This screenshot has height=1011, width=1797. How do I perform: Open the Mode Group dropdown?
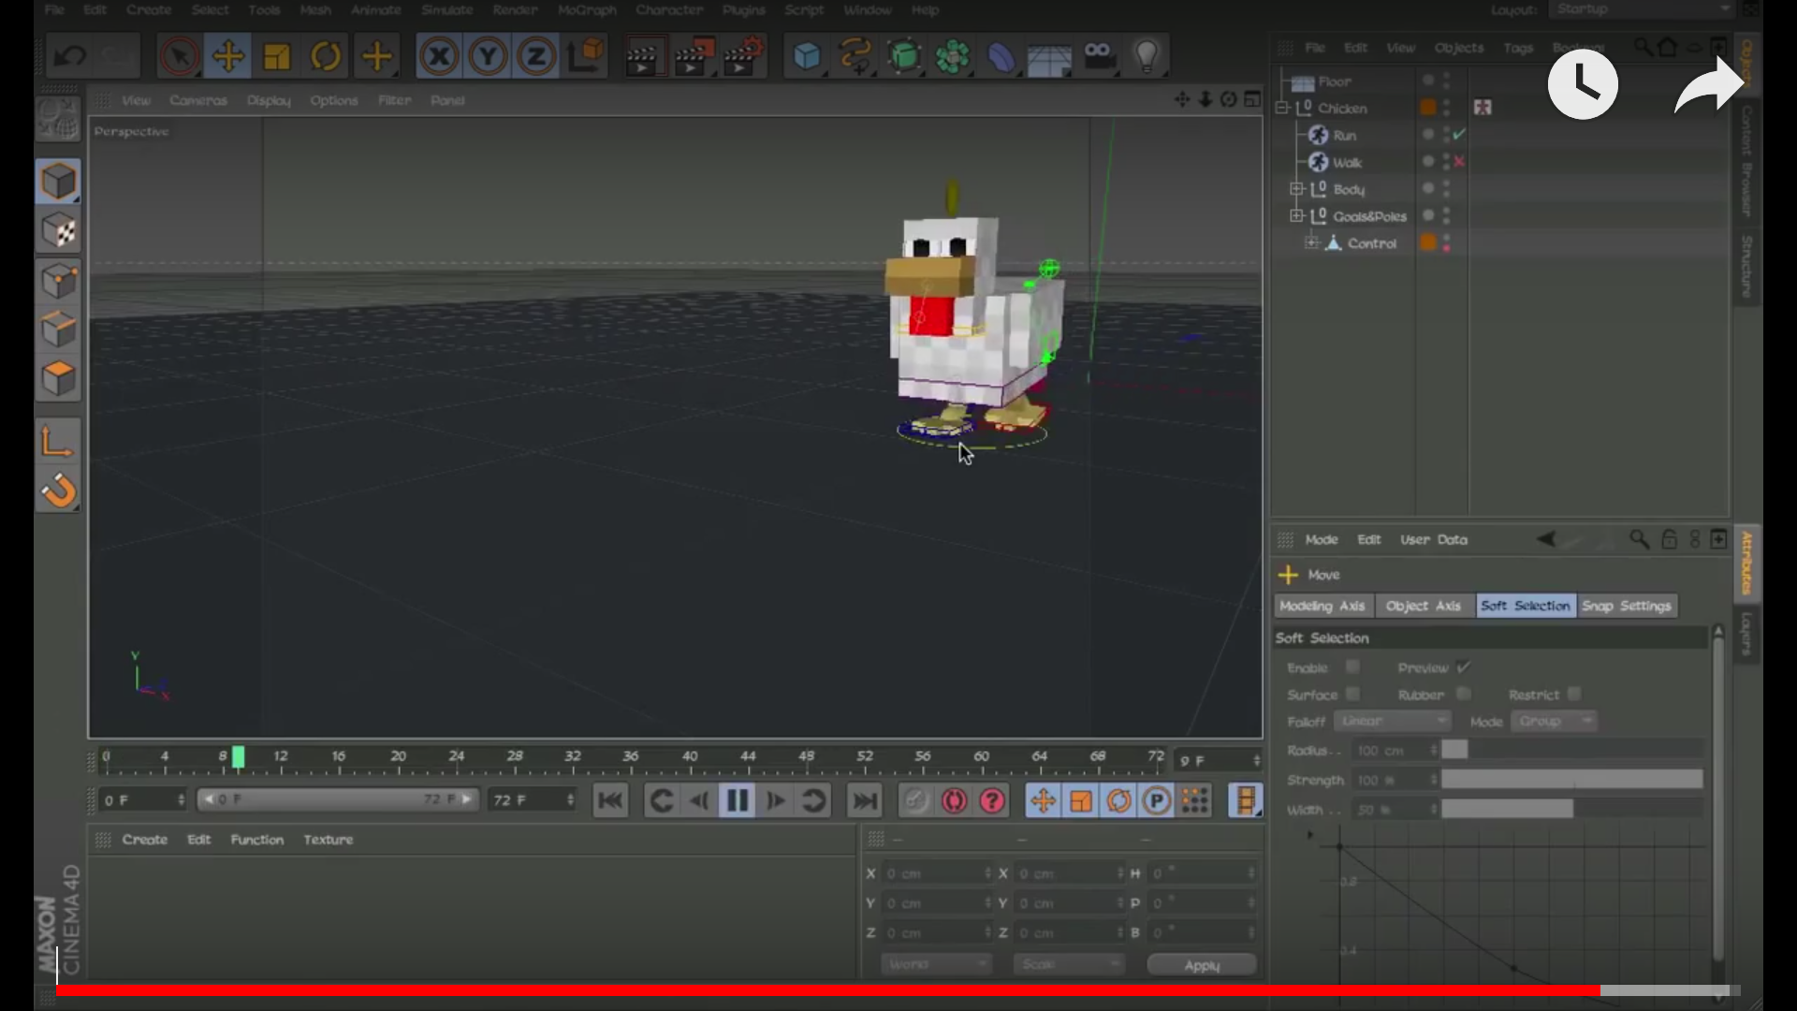click(1554, 721)
